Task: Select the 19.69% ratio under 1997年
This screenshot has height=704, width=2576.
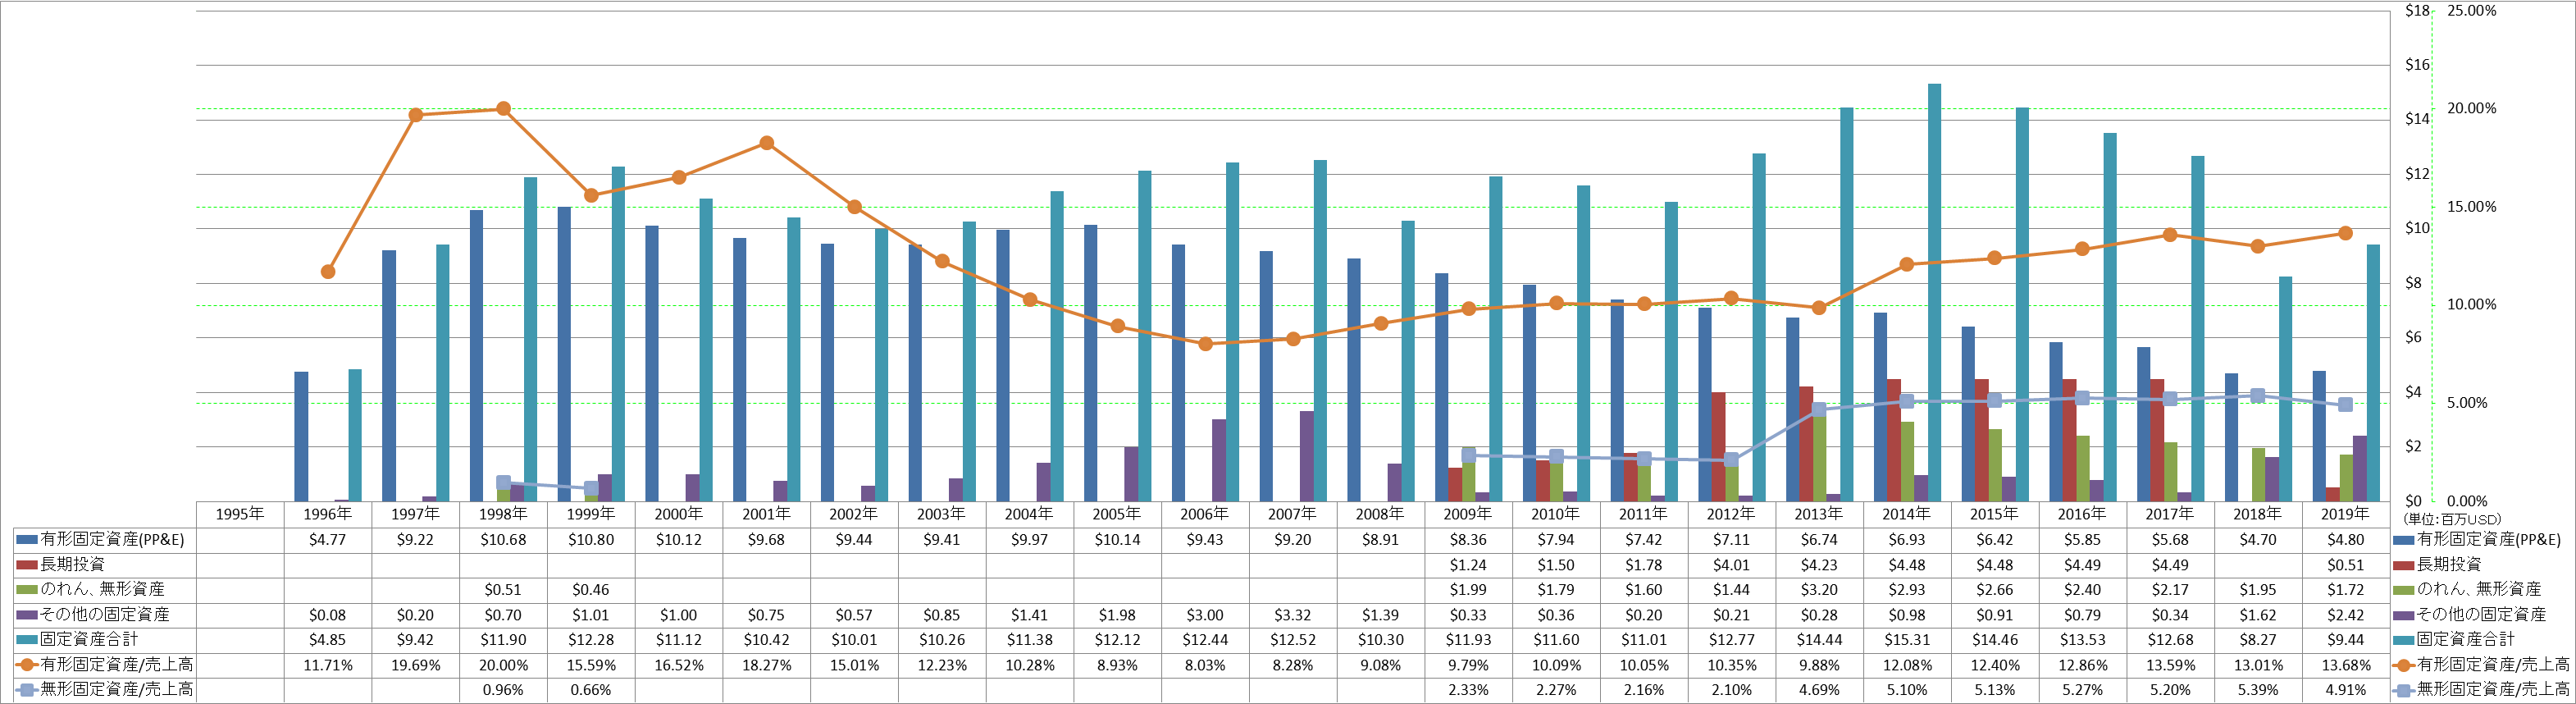Action: [x=415, y=665]
